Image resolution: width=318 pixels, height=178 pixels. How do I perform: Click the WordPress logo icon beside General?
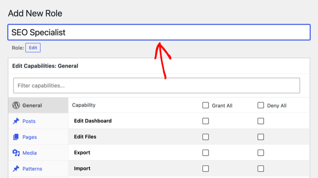click(16, 105)
